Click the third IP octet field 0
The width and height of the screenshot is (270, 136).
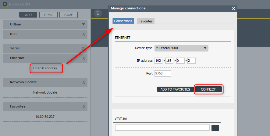click(180, 61)
